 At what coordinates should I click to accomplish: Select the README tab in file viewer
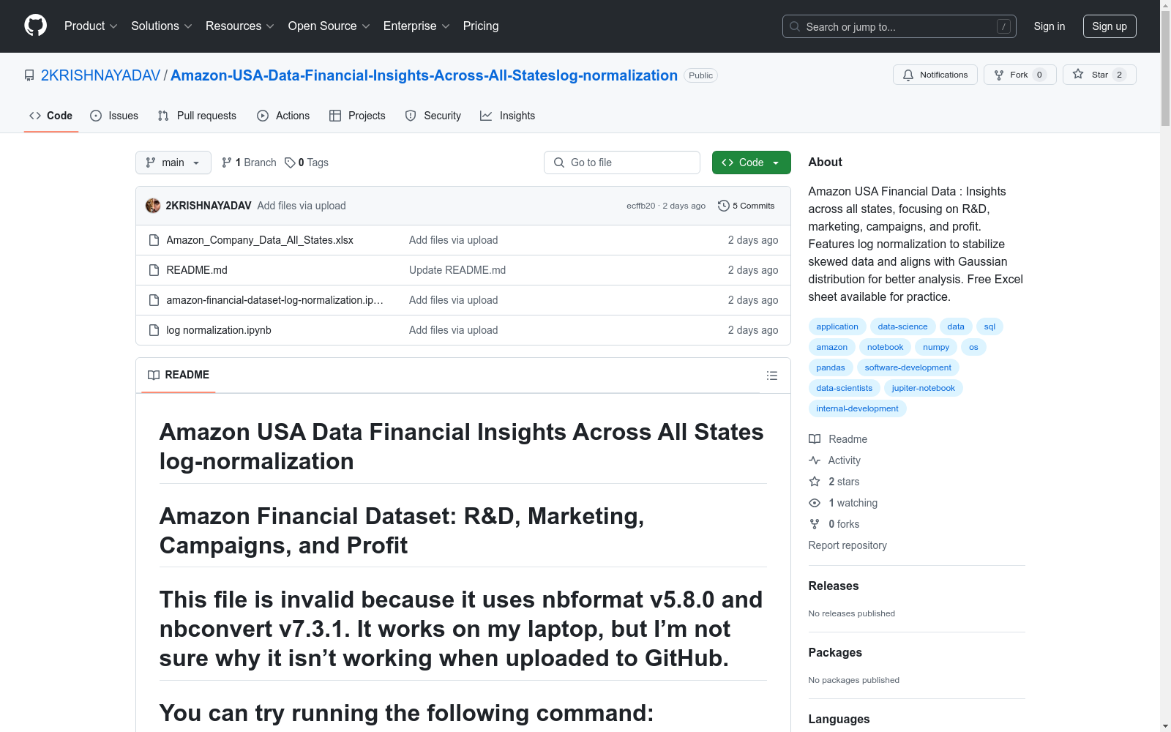pos(179,375)
